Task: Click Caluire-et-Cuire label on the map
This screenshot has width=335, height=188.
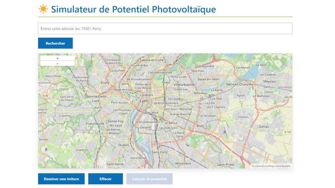Action: click(x=151, y=60)
